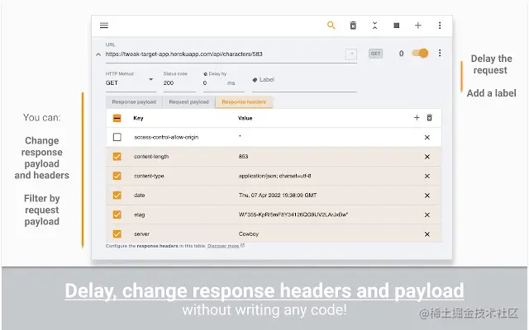Click the date value Thu, 07 Apr 2022
The image size is (529, 330).
pos(278,196)
